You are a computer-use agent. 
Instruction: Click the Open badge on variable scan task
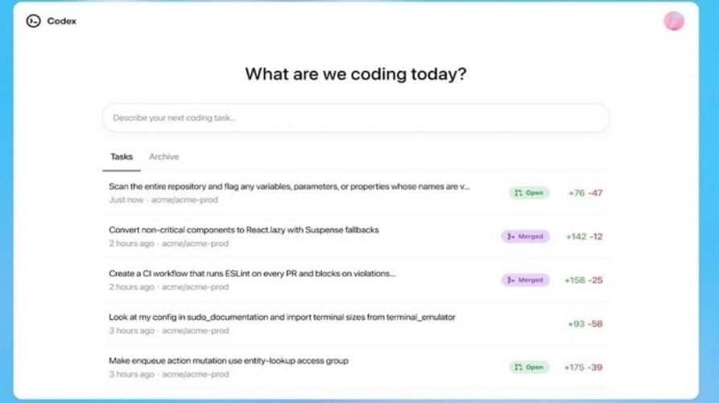point(529,193)
